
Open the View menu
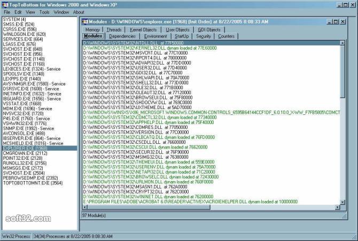(x=30, y=12)
